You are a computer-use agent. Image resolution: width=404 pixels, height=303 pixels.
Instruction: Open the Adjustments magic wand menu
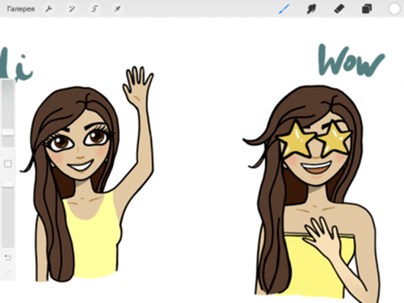[x=72, y=9]
